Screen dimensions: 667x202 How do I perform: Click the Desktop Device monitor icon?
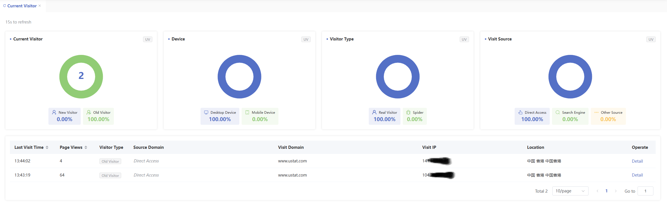coord(206,112)
